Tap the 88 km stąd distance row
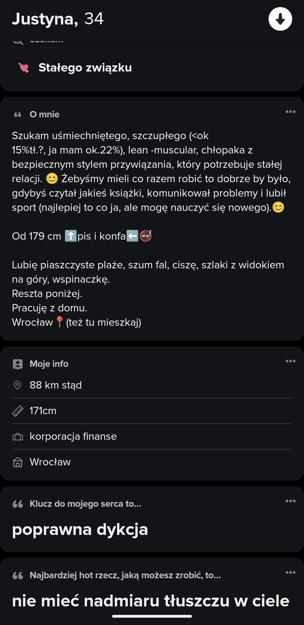 (x=56, y=385)
